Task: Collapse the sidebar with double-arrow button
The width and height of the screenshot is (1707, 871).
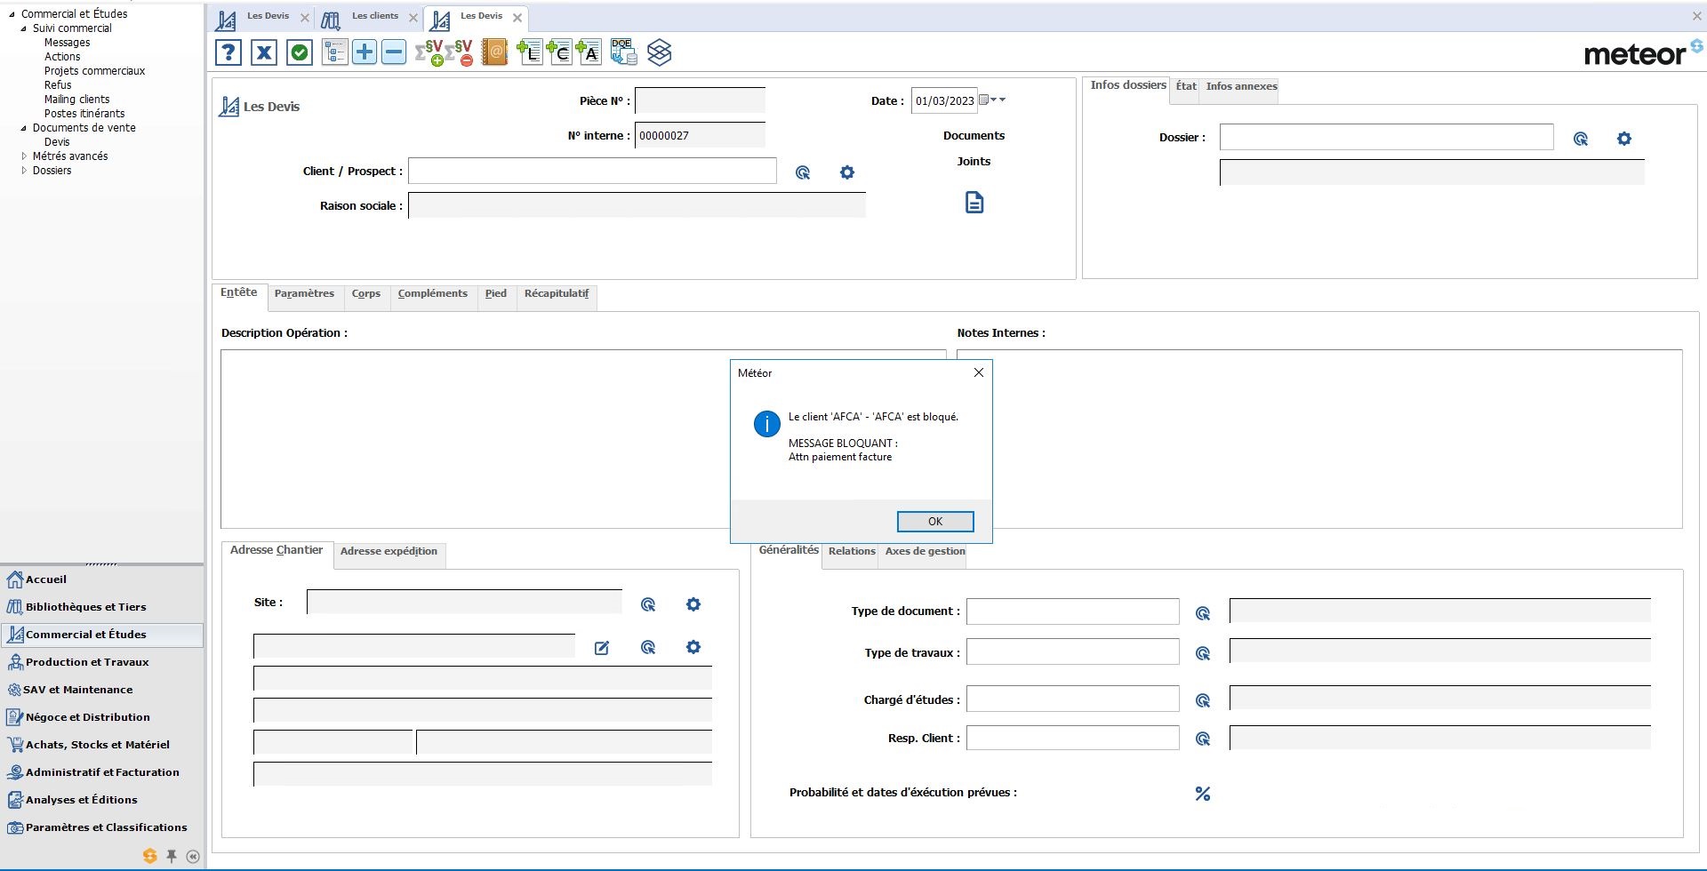Action: point(193,857)
